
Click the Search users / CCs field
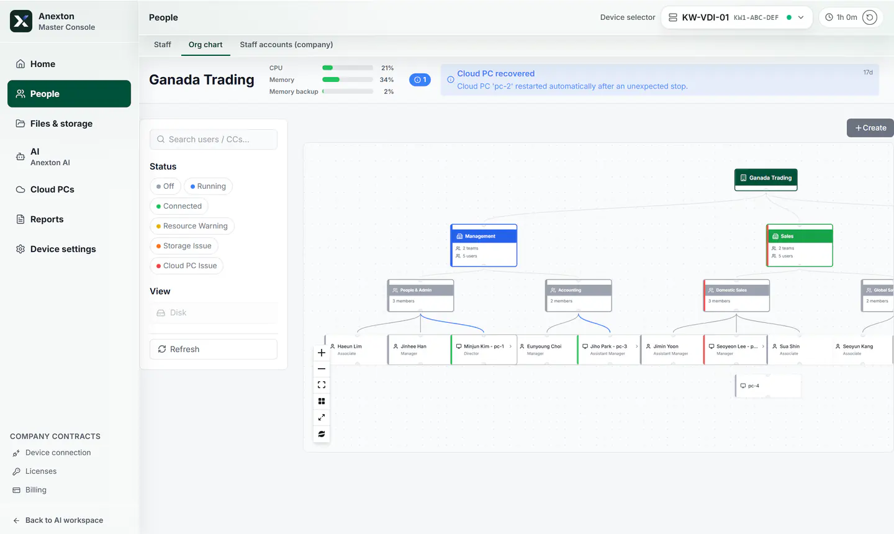[214, 139]
